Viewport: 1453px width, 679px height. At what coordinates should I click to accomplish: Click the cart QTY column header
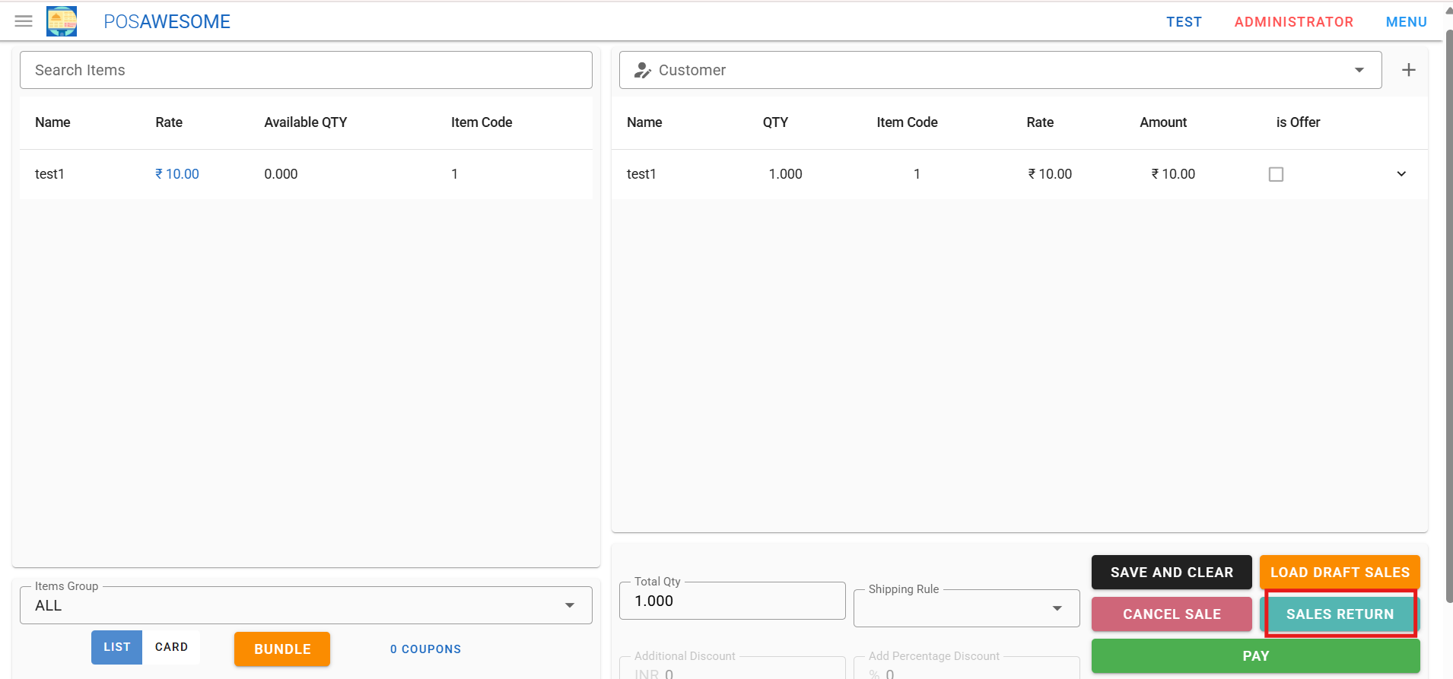tap(775, 122)
